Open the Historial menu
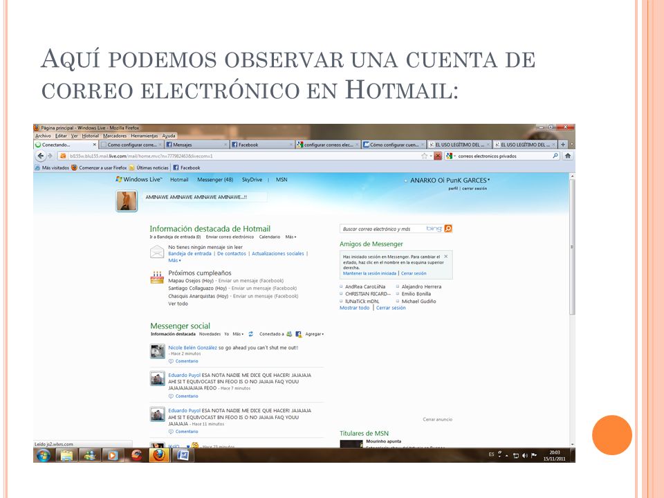The height and width of the screenshot is (498, 664). 90,136
